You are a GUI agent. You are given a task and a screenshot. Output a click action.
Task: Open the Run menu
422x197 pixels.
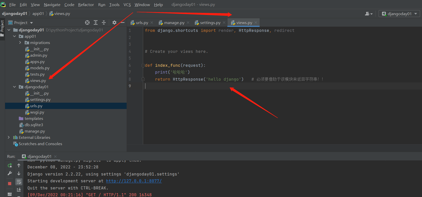coord(102,5)
